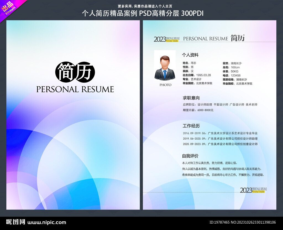
Task: Click the 2019.06-2020.09 work history line
Action: pyautogui.click(x=220, y=139)
